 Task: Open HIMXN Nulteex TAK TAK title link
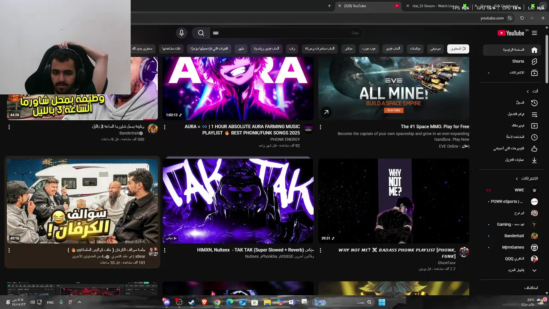(x=256, y=250)
